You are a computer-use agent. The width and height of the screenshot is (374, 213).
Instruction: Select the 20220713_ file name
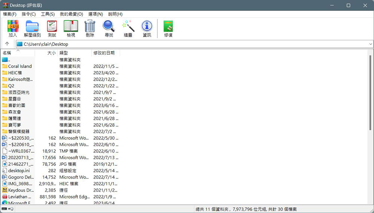pos(21,158)
